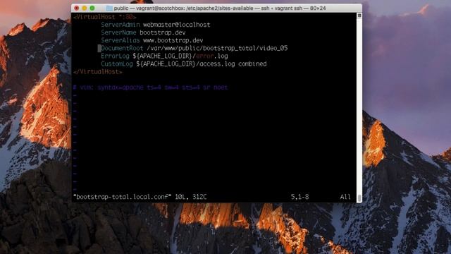Click the '5,1-8' cursor position indicator
Screen dimensions: 451x254
(299, 197)
